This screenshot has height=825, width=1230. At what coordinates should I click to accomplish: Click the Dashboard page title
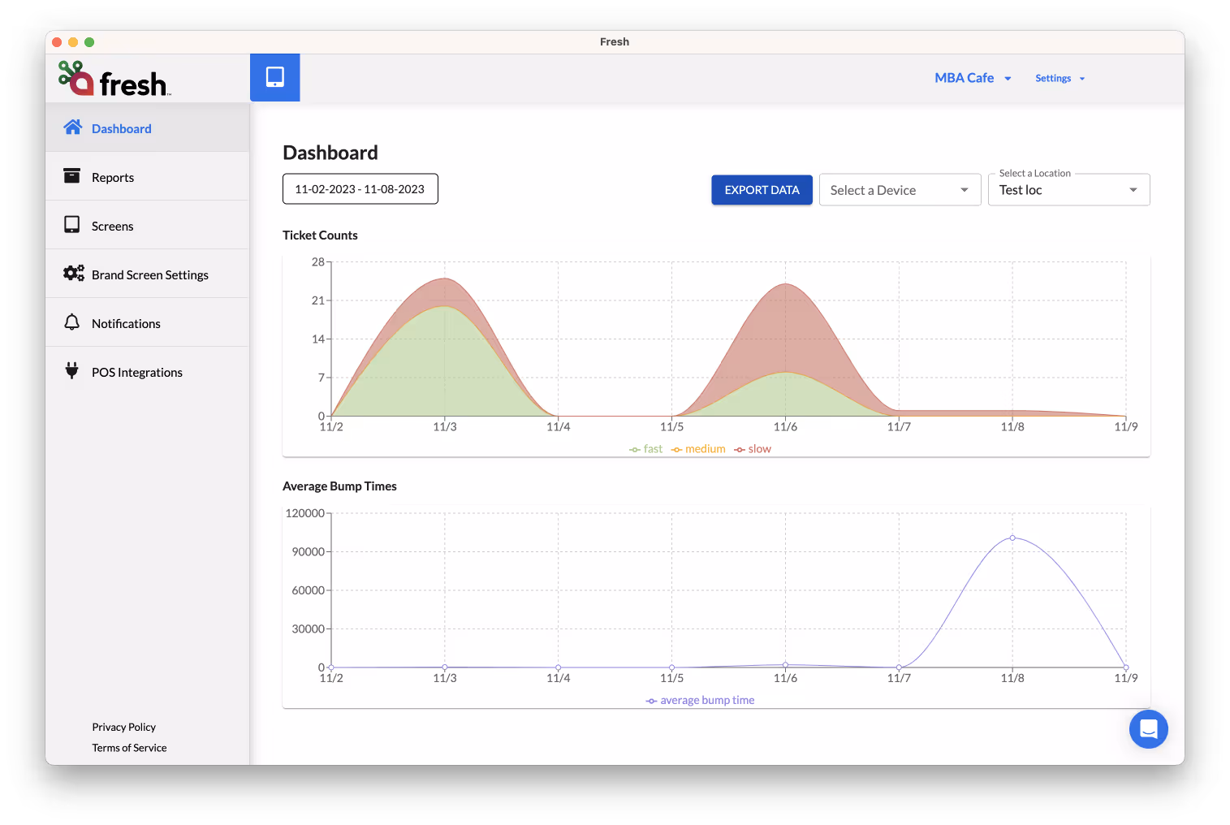click(x=330, y=153)
